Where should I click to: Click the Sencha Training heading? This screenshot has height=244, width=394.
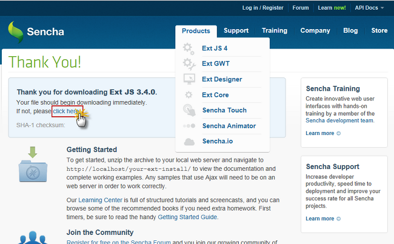pos(333,88)
